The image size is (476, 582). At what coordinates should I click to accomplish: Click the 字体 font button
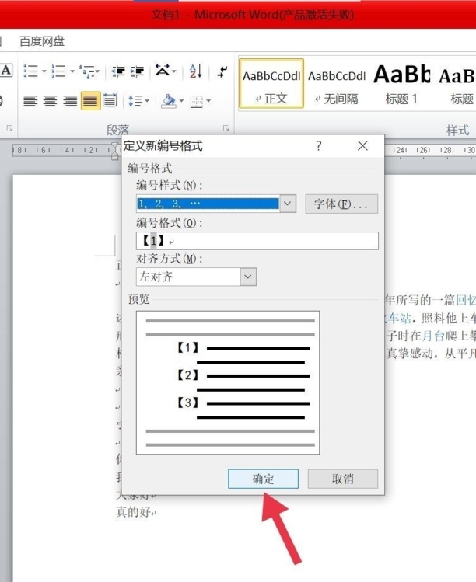(341, 204)
